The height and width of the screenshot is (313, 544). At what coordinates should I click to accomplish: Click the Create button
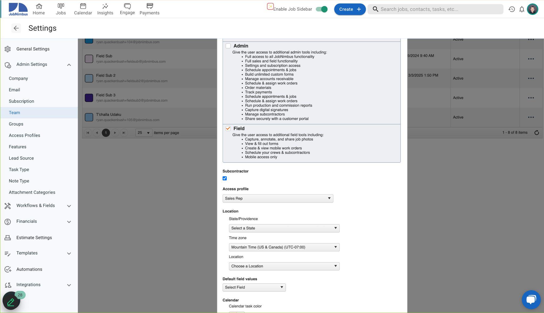(x=350, y=9)
